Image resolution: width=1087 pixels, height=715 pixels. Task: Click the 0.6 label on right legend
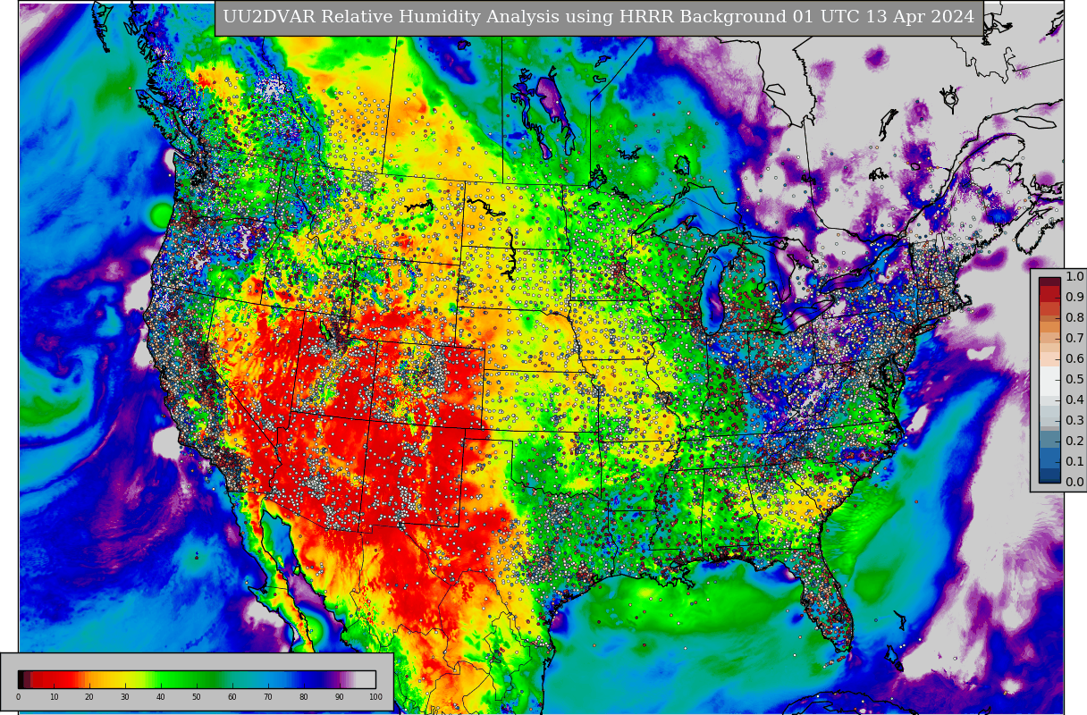pos(1074,358)
